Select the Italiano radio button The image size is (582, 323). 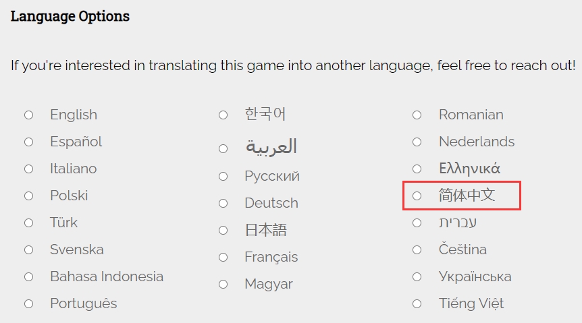coord(29,169)
